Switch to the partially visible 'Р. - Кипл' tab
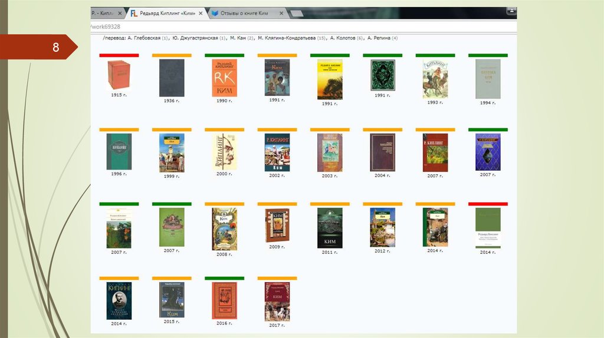The image size is (604, 338). pos(102,13)
